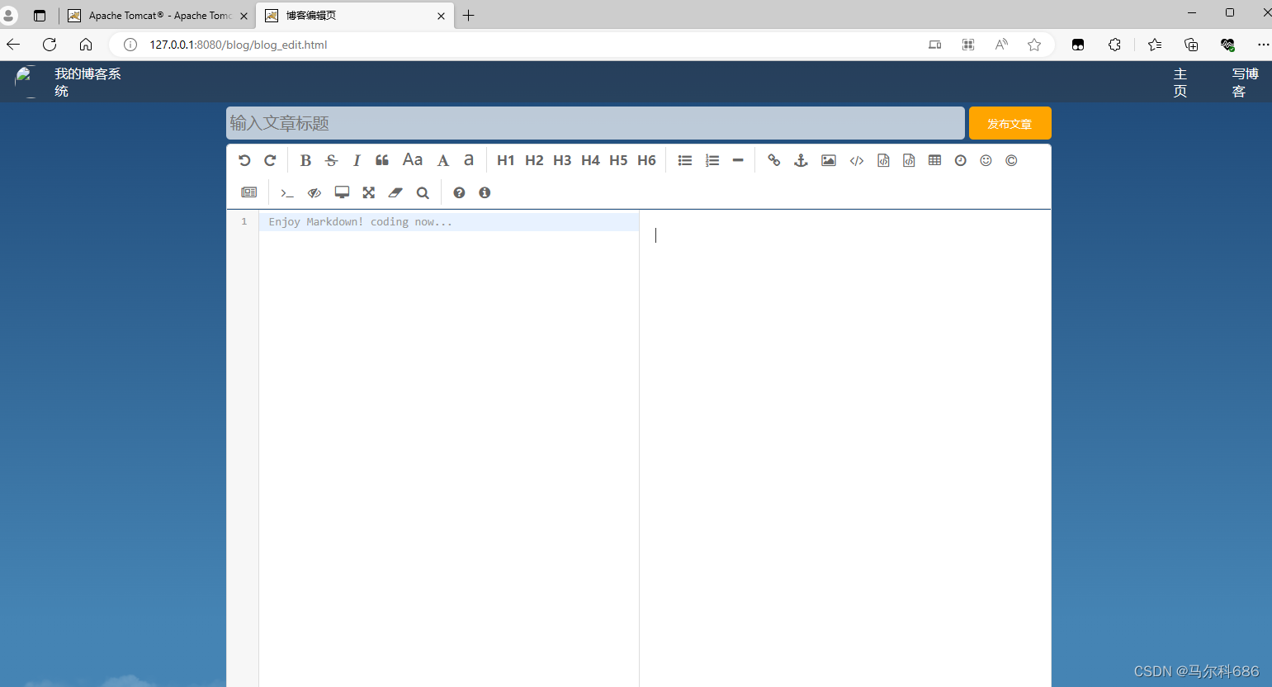This screenshot has width=1272, height=687.
Task: Toggle the live preview pane off
Action: tap(314, 192)
